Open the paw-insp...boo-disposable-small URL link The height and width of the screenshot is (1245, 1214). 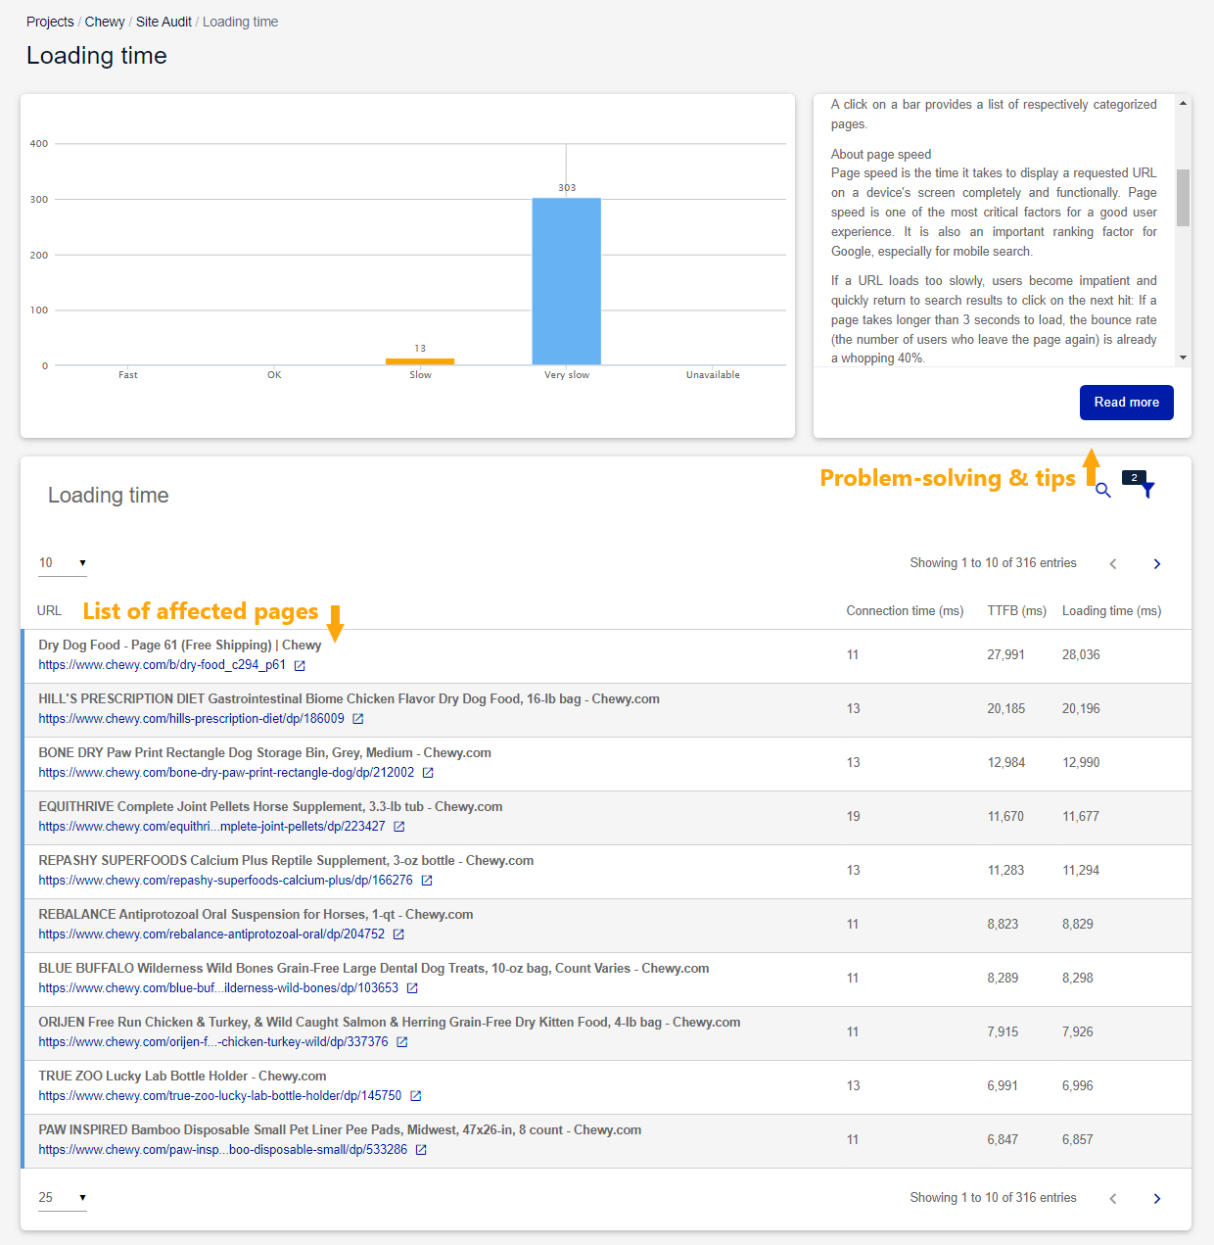(223, 1150)
